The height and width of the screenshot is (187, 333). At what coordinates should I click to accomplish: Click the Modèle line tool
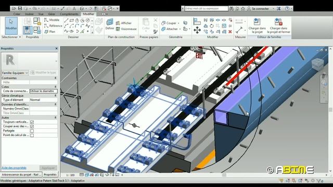pos(52,20)
